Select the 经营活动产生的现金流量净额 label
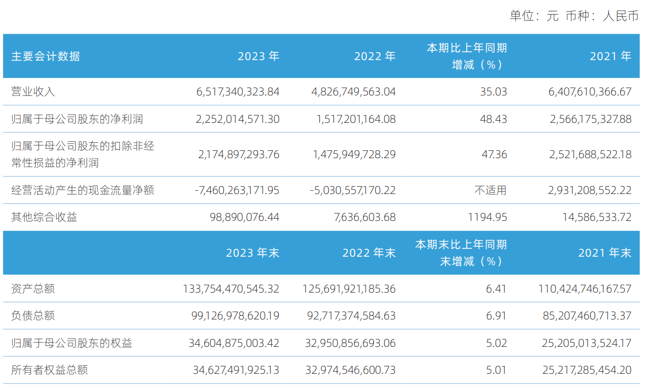Viewport: 647px width, 389px height. [x=83, y=190]
